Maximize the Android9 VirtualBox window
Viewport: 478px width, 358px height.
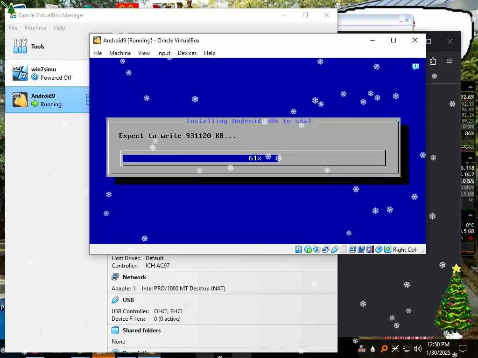point(393,40)
